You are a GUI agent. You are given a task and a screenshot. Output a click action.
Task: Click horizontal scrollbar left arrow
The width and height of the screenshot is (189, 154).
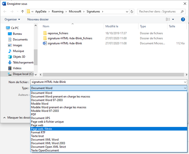41,75
